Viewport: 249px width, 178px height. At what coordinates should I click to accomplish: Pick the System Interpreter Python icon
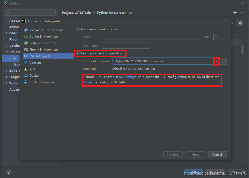26,43
